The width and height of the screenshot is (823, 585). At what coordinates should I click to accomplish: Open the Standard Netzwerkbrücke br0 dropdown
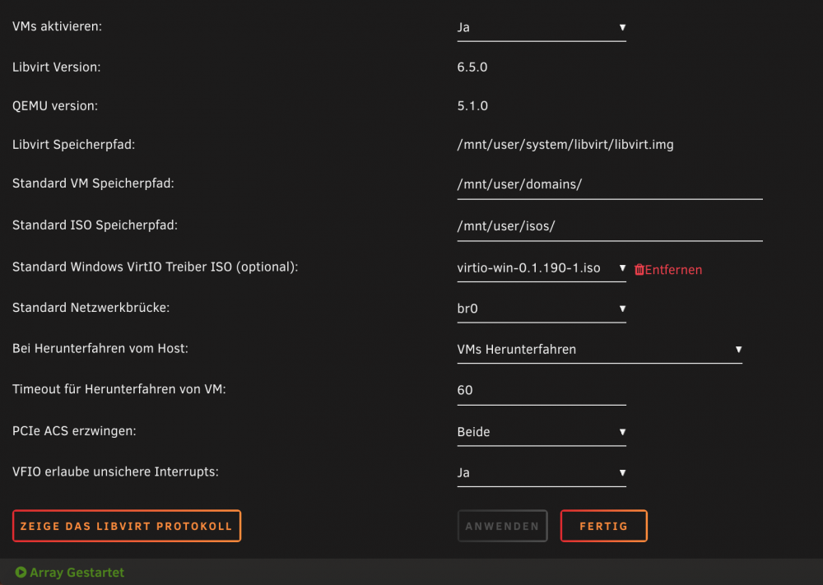(542, 309)
